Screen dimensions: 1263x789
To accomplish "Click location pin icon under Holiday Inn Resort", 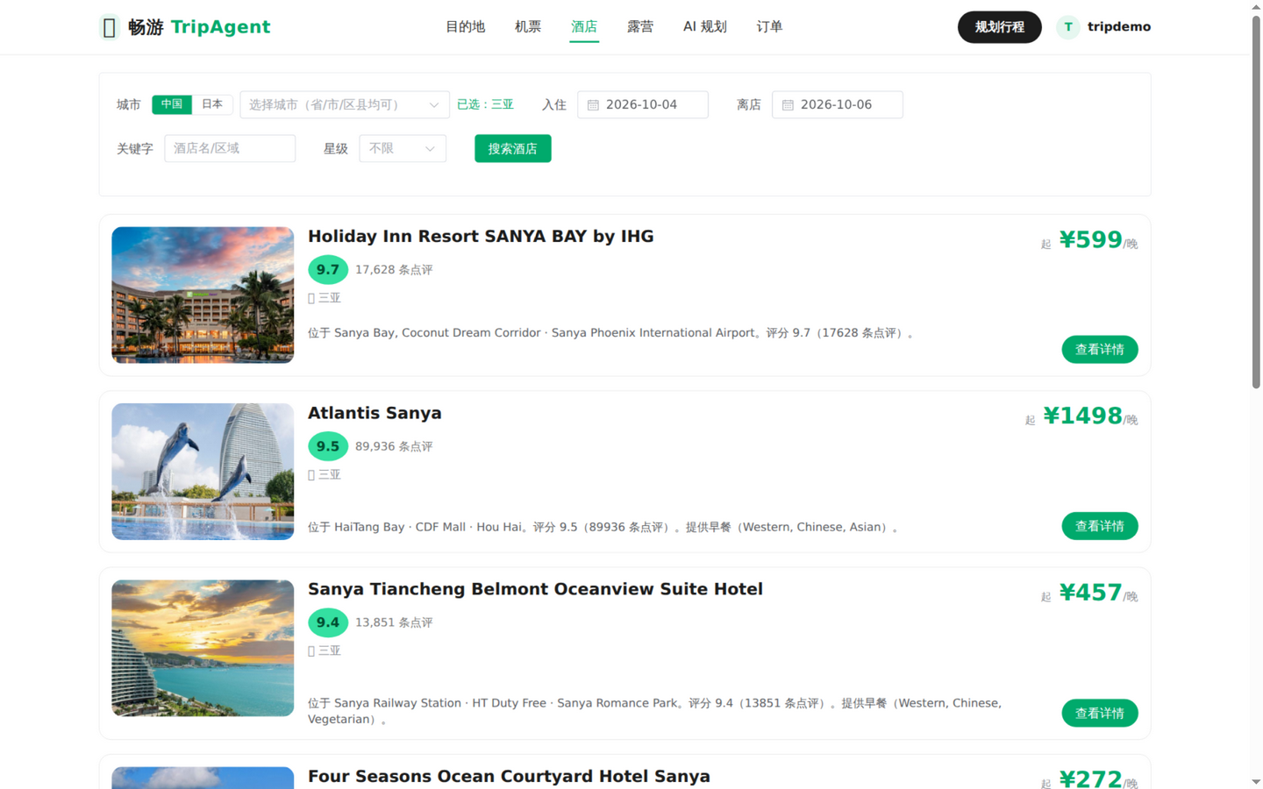I will click(311, 298).
